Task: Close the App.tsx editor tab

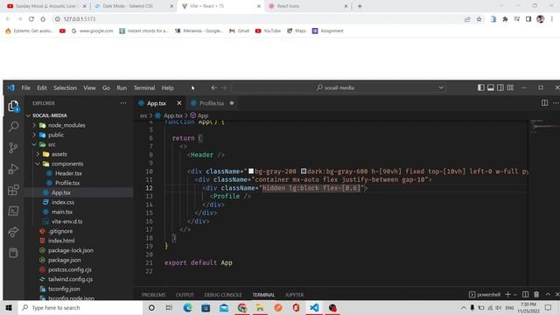Action: [x=179, y=103]
